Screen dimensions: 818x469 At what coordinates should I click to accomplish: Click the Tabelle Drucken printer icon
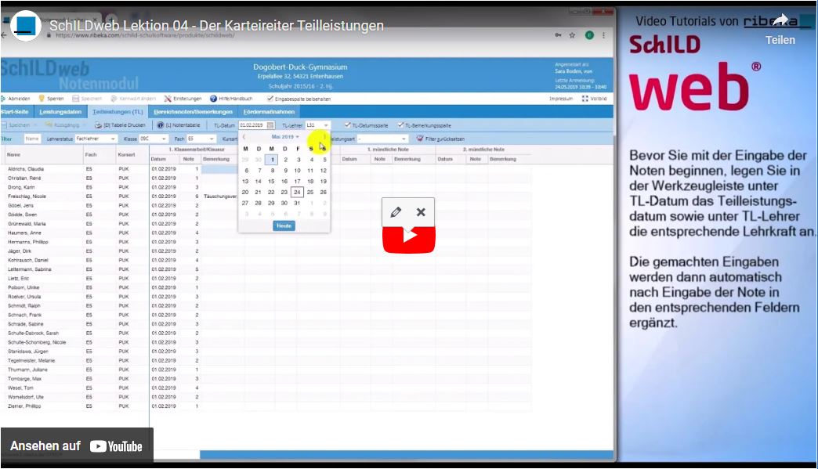pos(98,125)
